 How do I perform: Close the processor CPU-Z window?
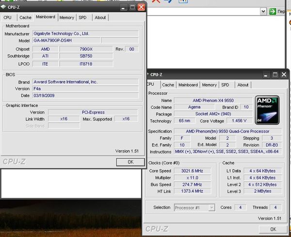[284, 74]
